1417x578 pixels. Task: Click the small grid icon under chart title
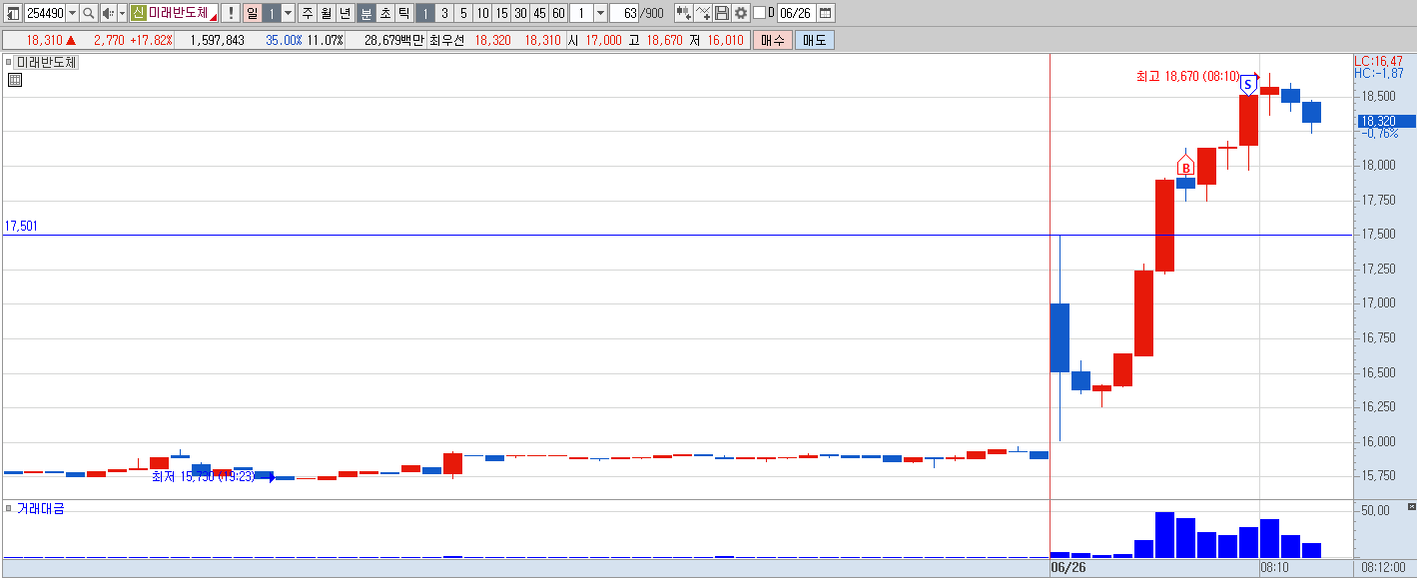coord(15,80)
